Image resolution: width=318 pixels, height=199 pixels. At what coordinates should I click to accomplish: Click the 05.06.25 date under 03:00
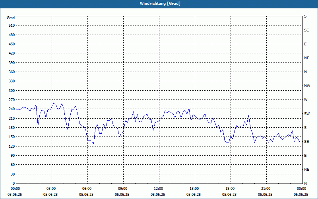tap(50, 195)
